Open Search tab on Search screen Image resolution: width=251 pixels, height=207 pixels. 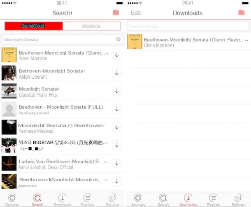(x=37, y=200)
